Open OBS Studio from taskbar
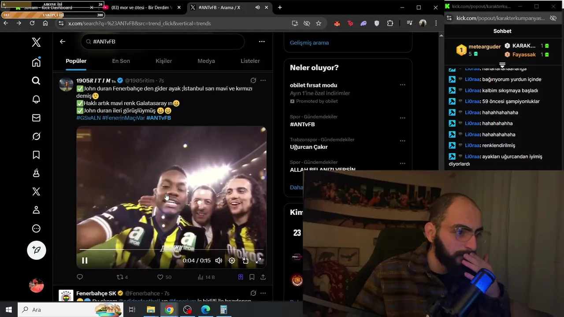This screenshot has width=564, height=317. [188, 310]
